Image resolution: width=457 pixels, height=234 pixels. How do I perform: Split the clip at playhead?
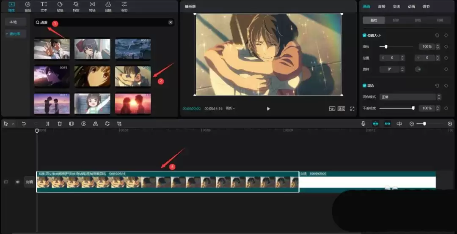click(x=47, y=124)
